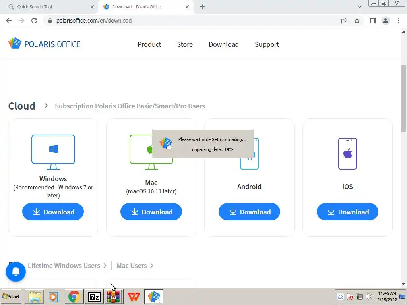Go back using the browser back arrow
The height and width of the screenshot is (305, 407).
click(9, 21)
